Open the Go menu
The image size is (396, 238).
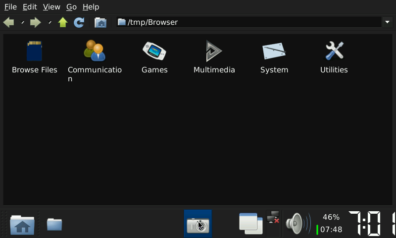tap(71, 7)
